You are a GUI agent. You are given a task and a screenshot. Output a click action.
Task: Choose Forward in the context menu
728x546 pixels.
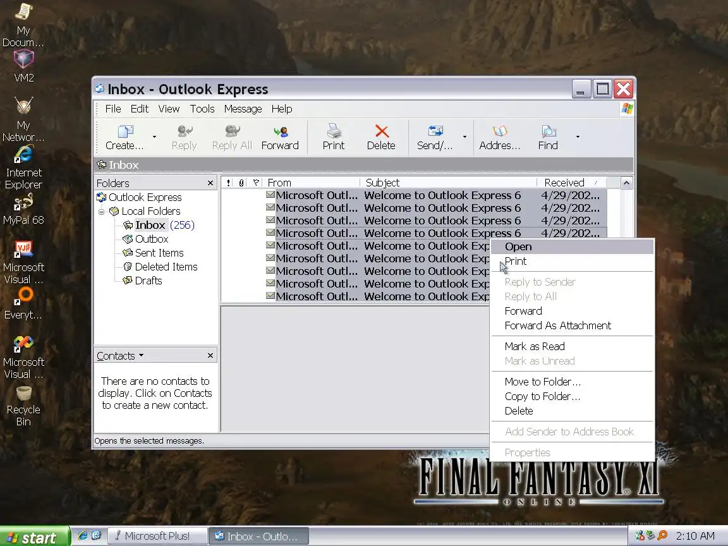click(573, 311)
